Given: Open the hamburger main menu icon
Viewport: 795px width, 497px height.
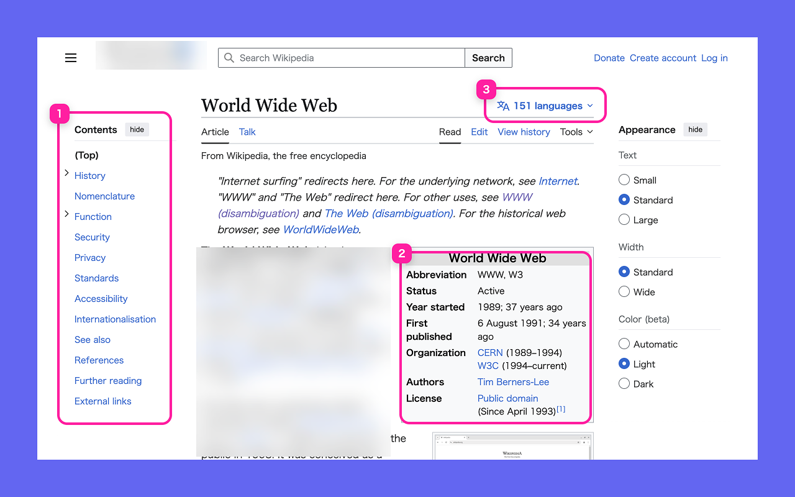Looking at the screenshot, I should (x=71, y=58).
